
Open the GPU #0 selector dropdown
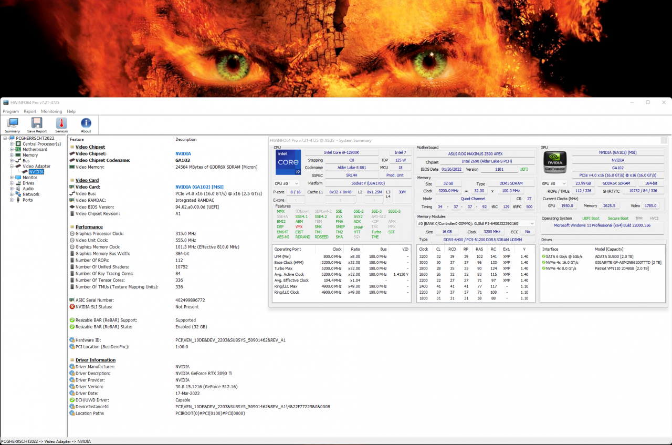[x=554, y=183]
